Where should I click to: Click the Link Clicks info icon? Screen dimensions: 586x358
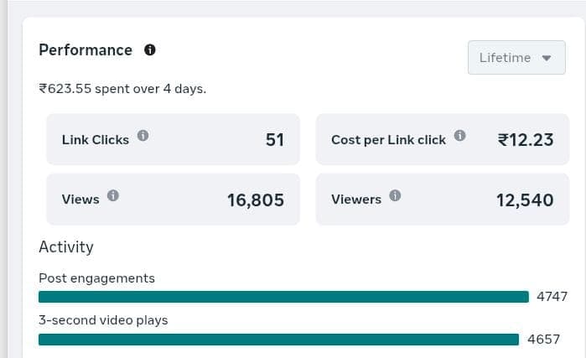click(x=143, y=136)
